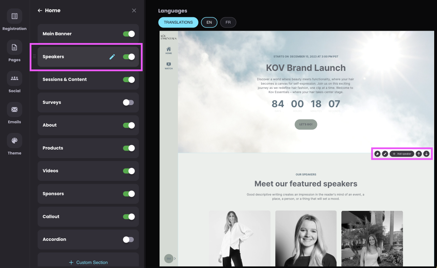Screen dimensions: 437x268
Task: Click the Add speaker button
Action: click(402, 154)
